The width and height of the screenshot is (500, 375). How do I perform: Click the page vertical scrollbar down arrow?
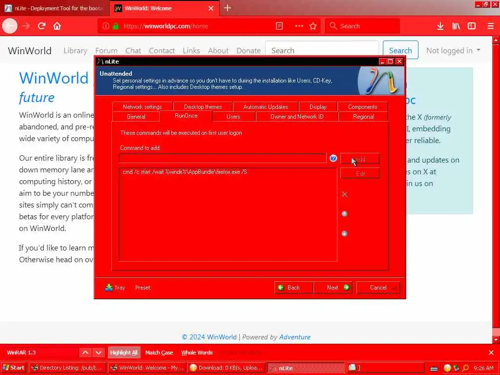[496, 339]
